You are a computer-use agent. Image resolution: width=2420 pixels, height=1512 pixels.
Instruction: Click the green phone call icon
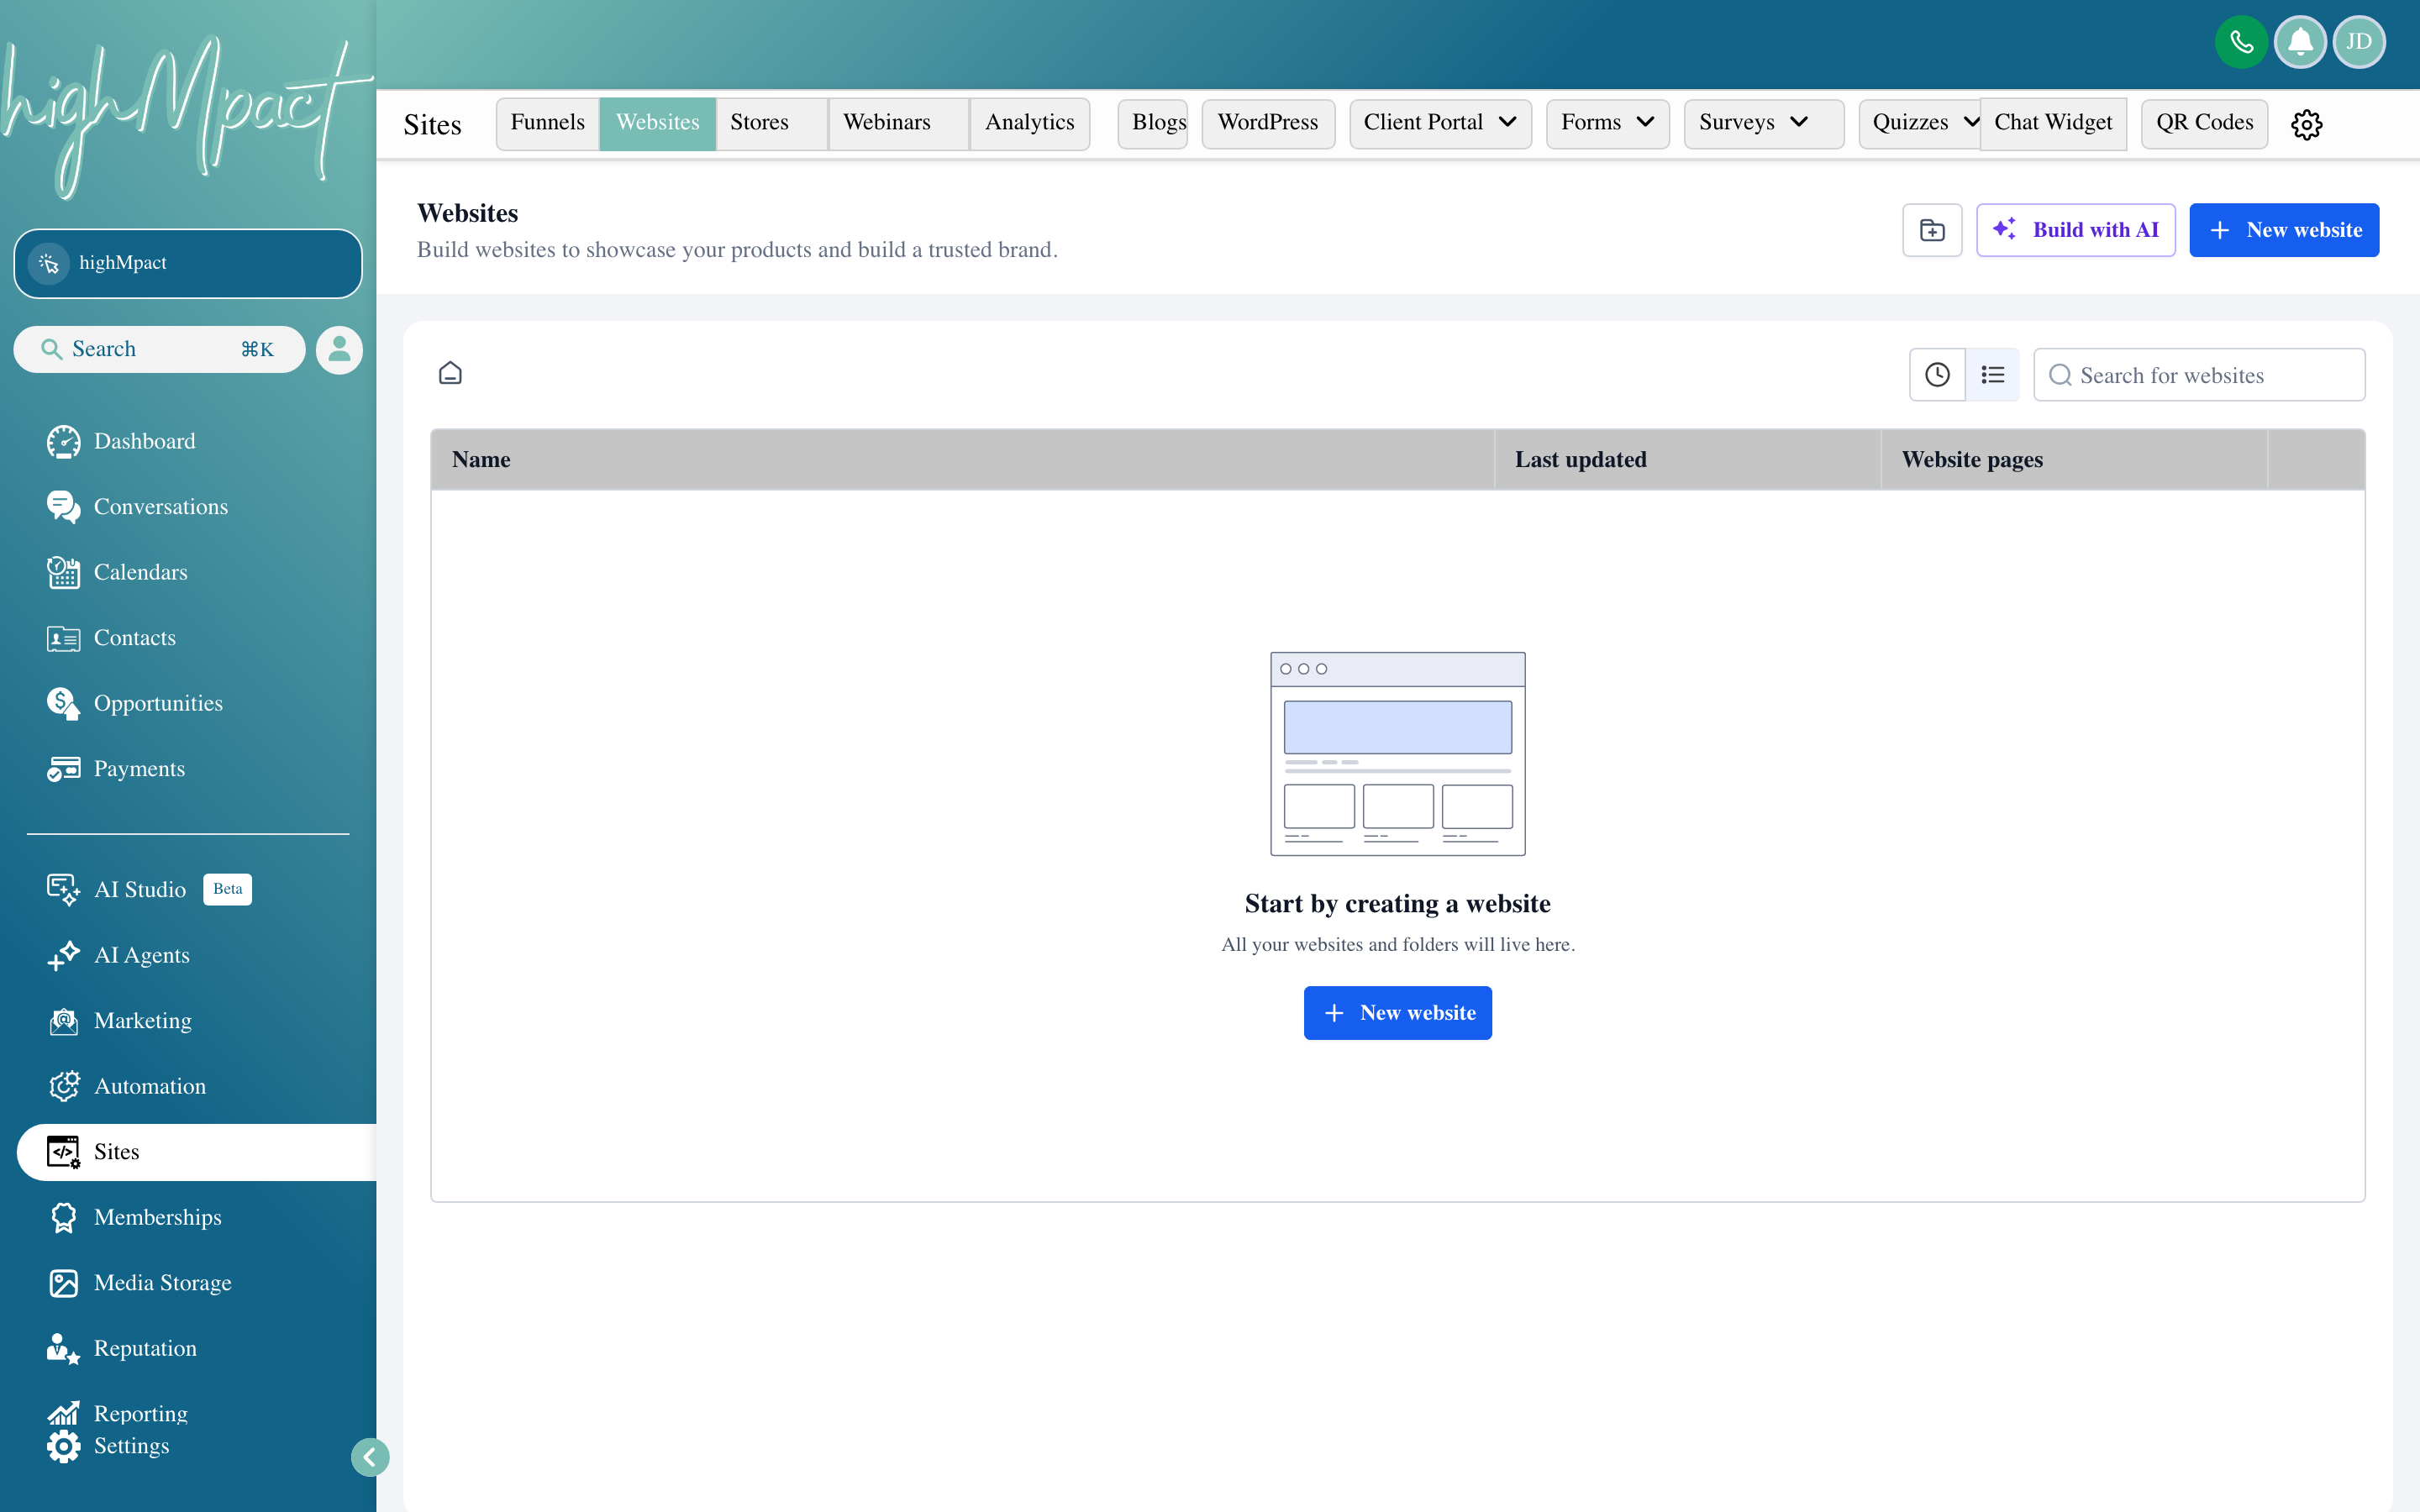(x=2241, y=42)
